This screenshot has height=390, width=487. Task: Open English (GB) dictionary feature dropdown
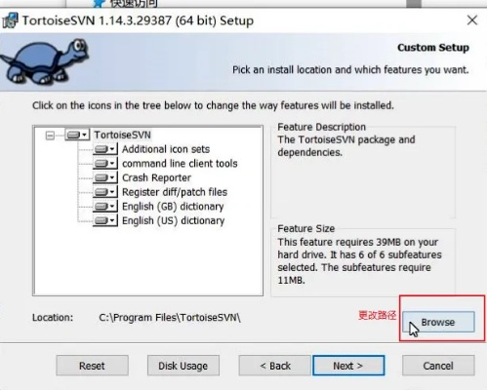click(x=105, y=207)
